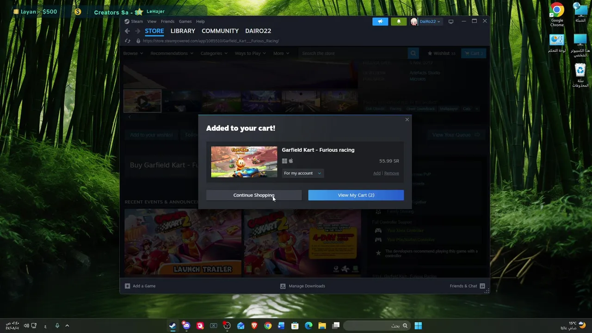Open Google Chrome desktop shortcut
The height and width of the screenshot is (333, 592).
pyautogui.click(x=557, y=14)
